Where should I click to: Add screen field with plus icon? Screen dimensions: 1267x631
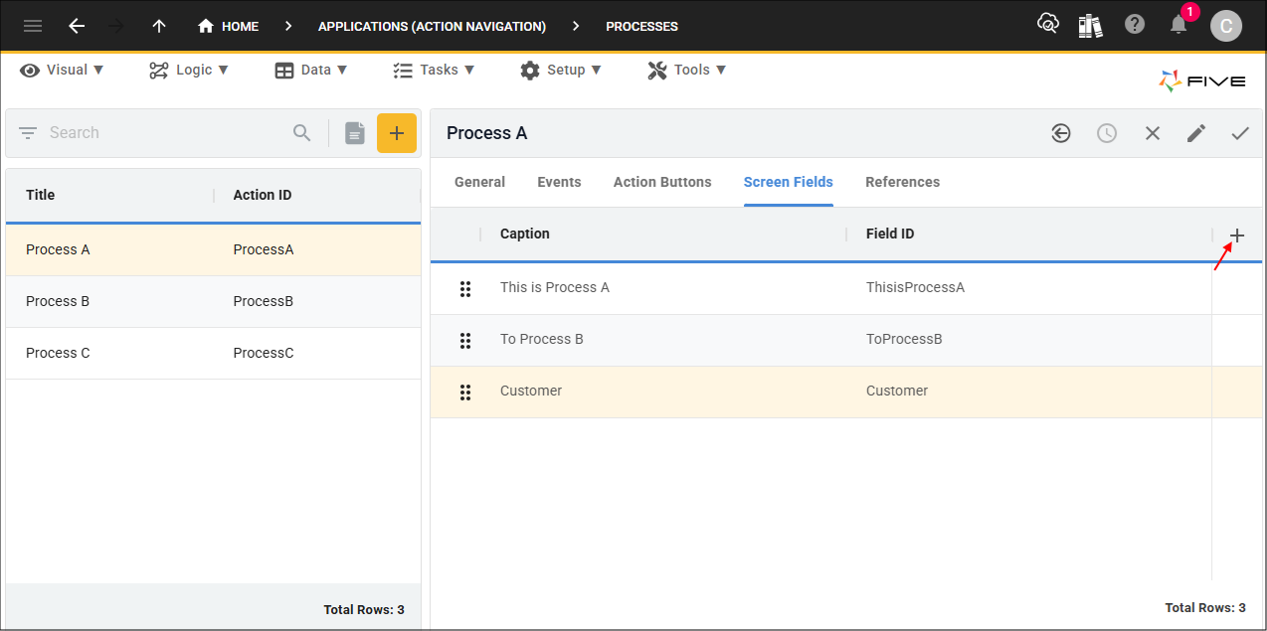point(1237,236)
